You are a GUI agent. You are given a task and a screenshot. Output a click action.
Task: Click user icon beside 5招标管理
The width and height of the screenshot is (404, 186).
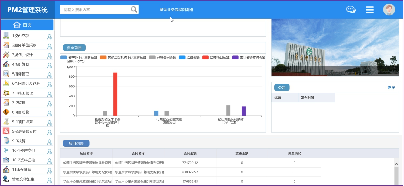(x=49, y=75)
